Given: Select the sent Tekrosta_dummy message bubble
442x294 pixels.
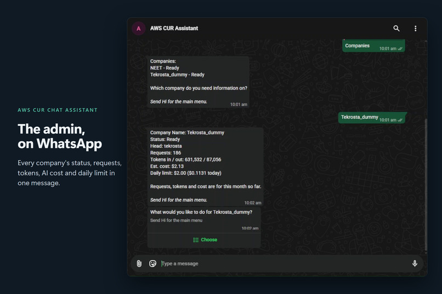Looking at the screenshot, I should 372,117.
